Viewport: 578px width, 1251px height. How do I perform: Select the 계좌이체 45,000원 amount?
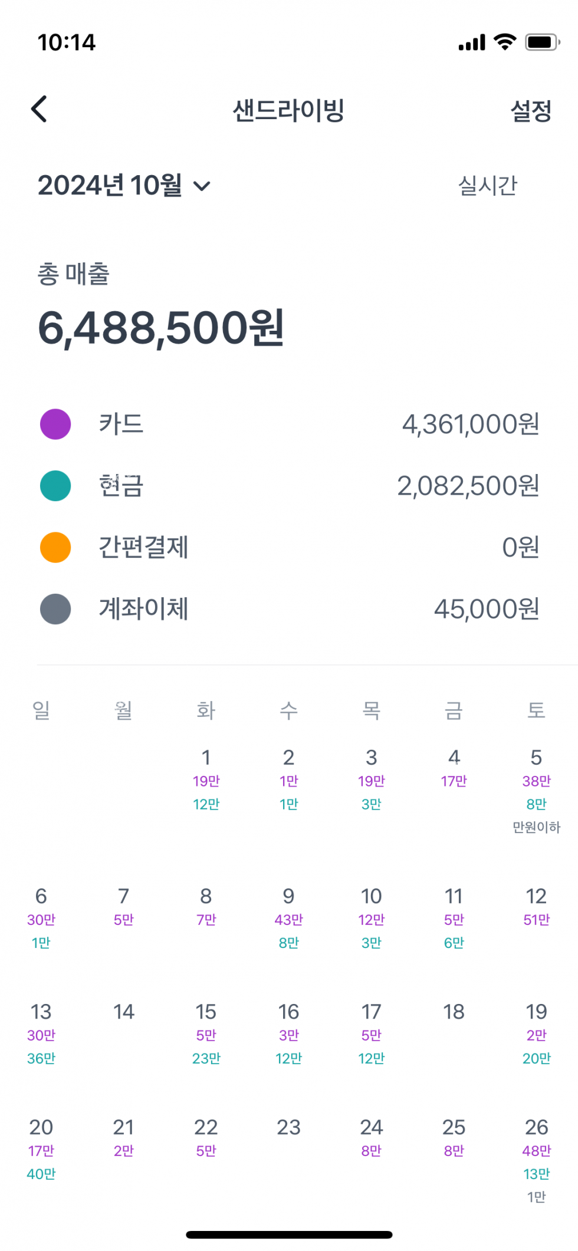[486, 609]
